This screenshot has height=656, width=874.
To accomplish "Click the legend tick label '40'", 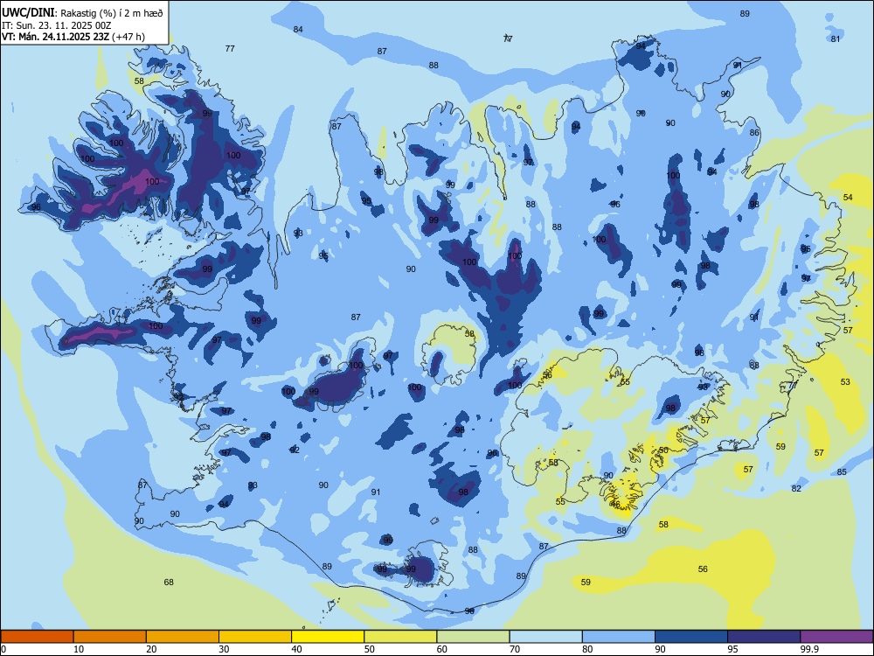I will [x=296, y=649].
